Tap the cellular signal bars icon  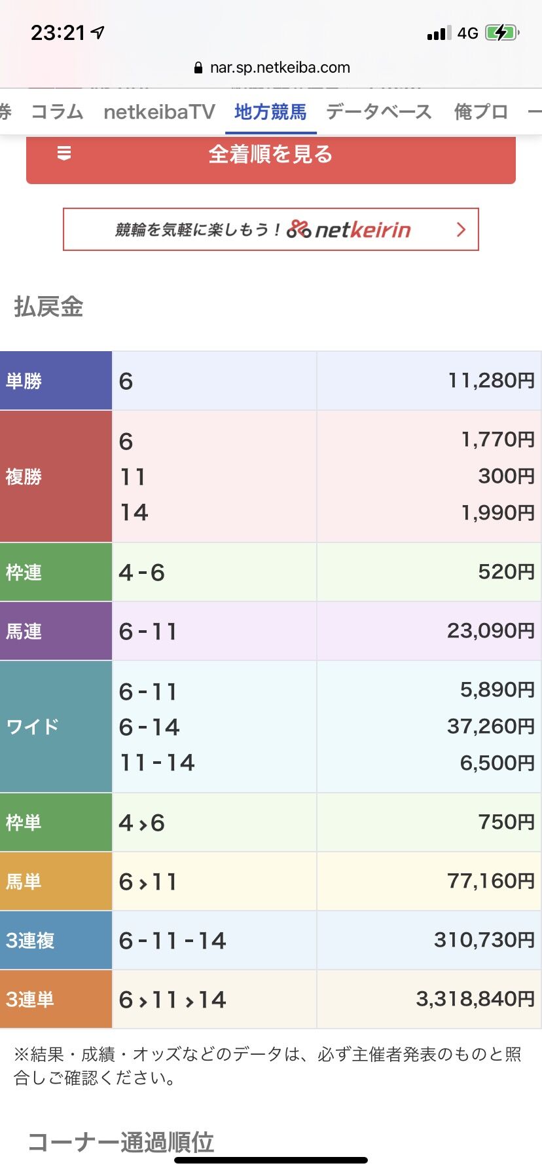point(439,33)
